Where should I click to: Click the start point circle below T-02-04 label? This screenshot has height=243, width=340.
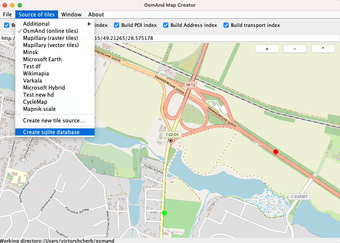coord(170,140)
